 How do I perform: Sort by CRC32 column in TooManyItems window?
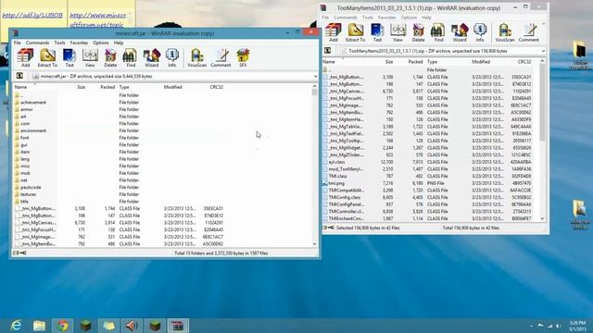click(524, 62)
